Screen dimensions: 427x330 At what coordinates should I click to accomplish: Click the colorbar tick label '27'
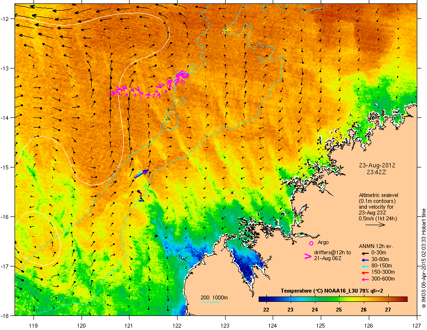pyautogui.click(x=388, y=310)
